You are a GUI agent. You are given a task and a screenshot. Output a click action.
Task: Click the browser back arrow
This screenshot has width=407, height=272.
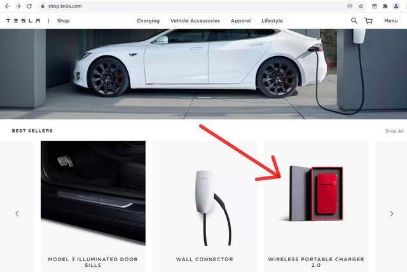(x=7, y=6)
